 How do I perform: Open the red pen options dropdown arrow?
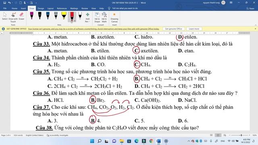(75, 21)
